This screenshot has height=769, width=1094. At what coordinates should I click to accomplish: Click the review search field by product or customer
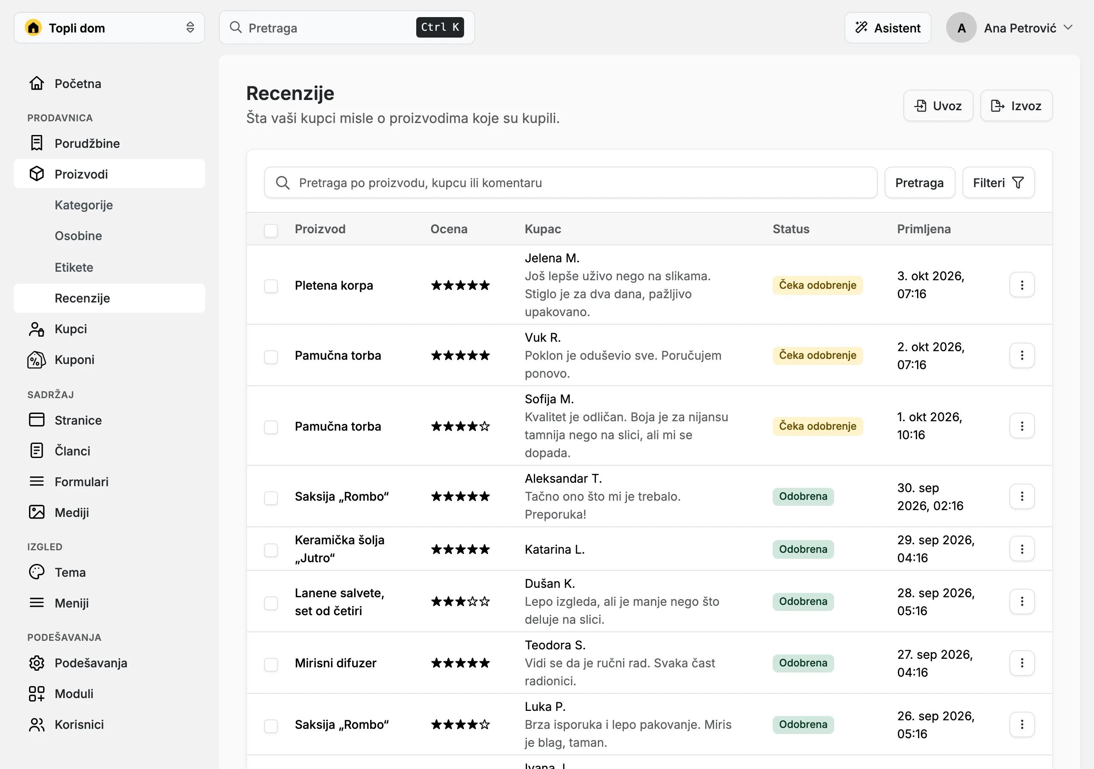571,182
